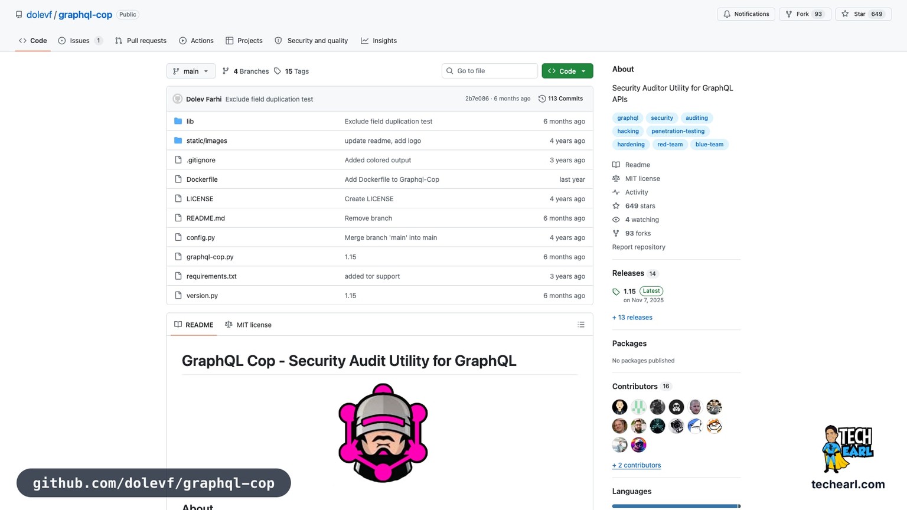Screen dimensions: 907x510
Task: Open commit hash 2b7e086
Action: coord(477,99)
